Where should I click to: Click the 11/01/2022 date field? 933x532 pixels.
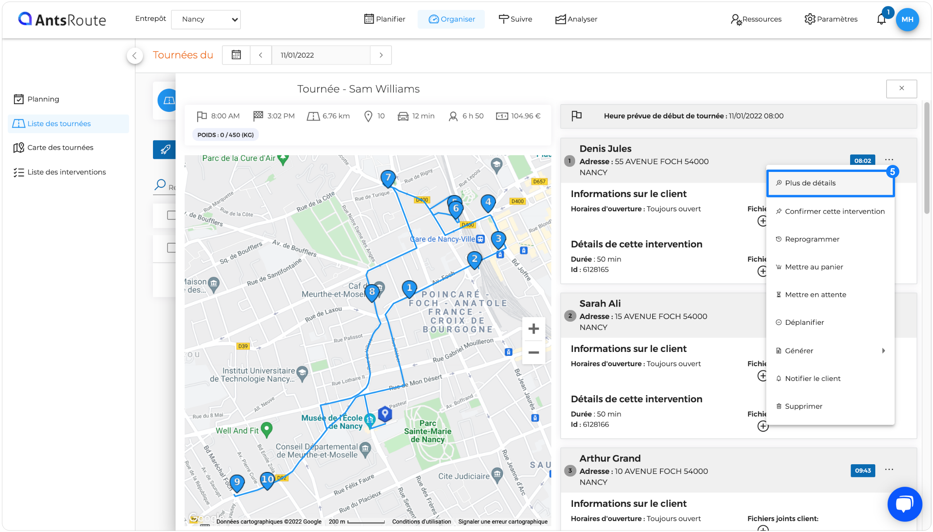click(321, 55)
